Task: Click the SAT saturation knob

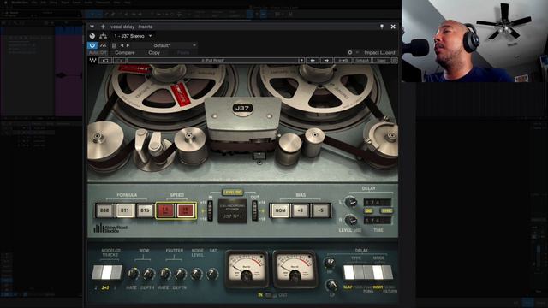Action: (212, 274)
